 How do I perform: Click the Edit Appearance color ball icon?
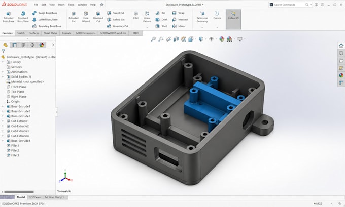click(222, 39)
